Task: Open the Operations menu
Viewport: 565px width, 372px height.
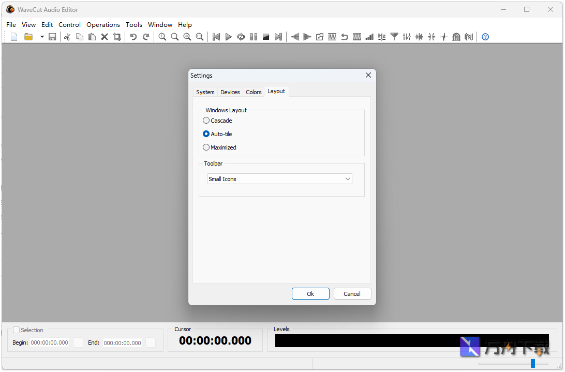Action: (103, 24)
